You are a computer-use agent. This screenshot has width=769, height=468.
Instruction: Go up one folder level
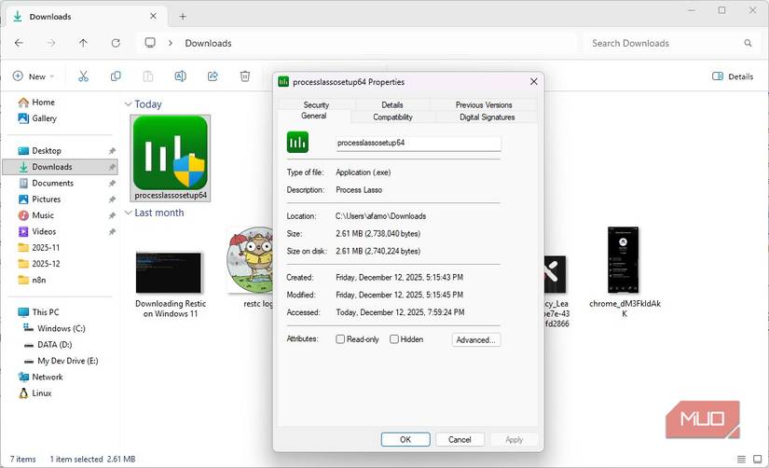[x=83, y=43]
